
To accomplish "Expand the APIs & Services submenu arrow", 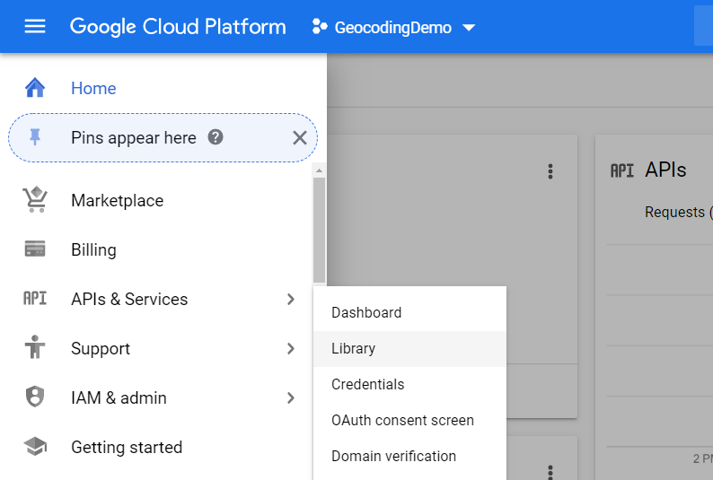I will [x=290, y=299].
